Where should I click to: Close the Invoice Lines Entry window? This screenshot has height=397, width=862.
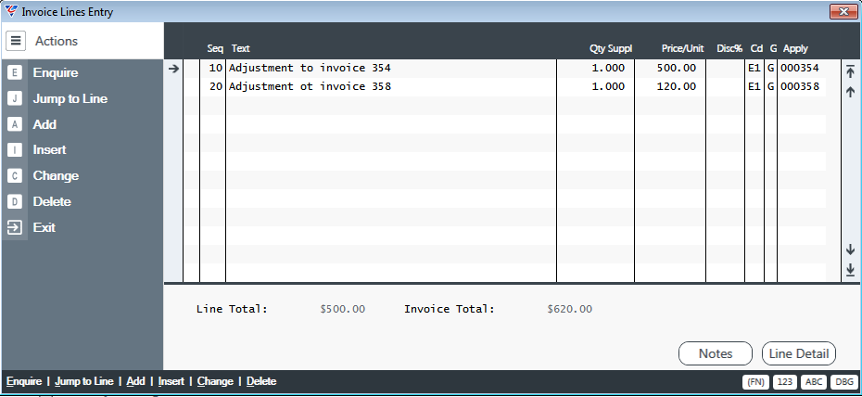[x=843, y=11]
